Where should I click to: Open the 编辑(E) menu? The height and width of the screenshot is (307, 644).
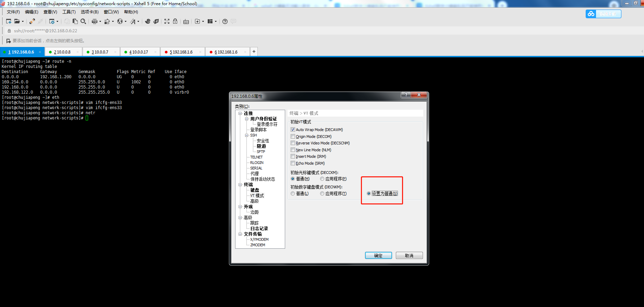pos(32,12)
